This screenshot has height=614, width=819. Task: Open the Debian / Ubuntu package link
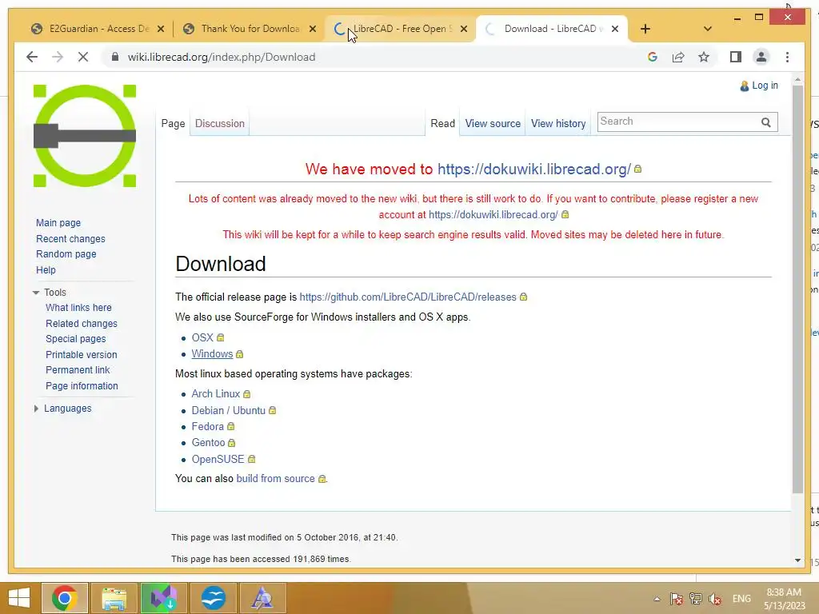[228, 410]
